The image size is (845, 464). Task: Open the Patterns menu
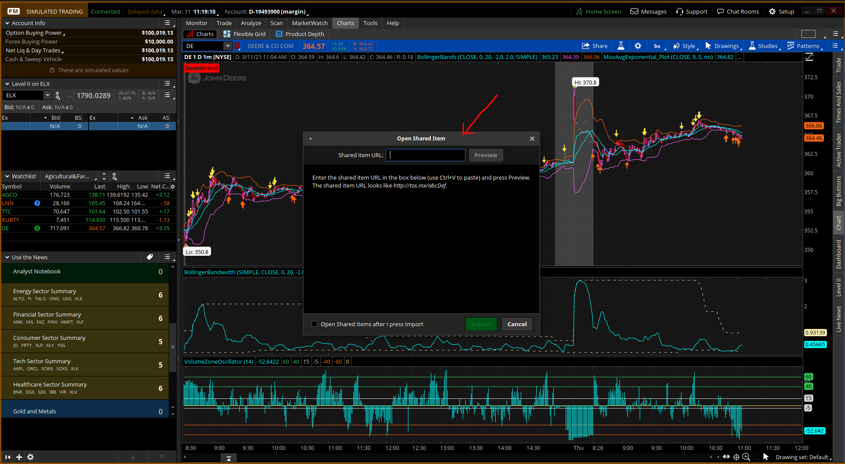(804, 46)
